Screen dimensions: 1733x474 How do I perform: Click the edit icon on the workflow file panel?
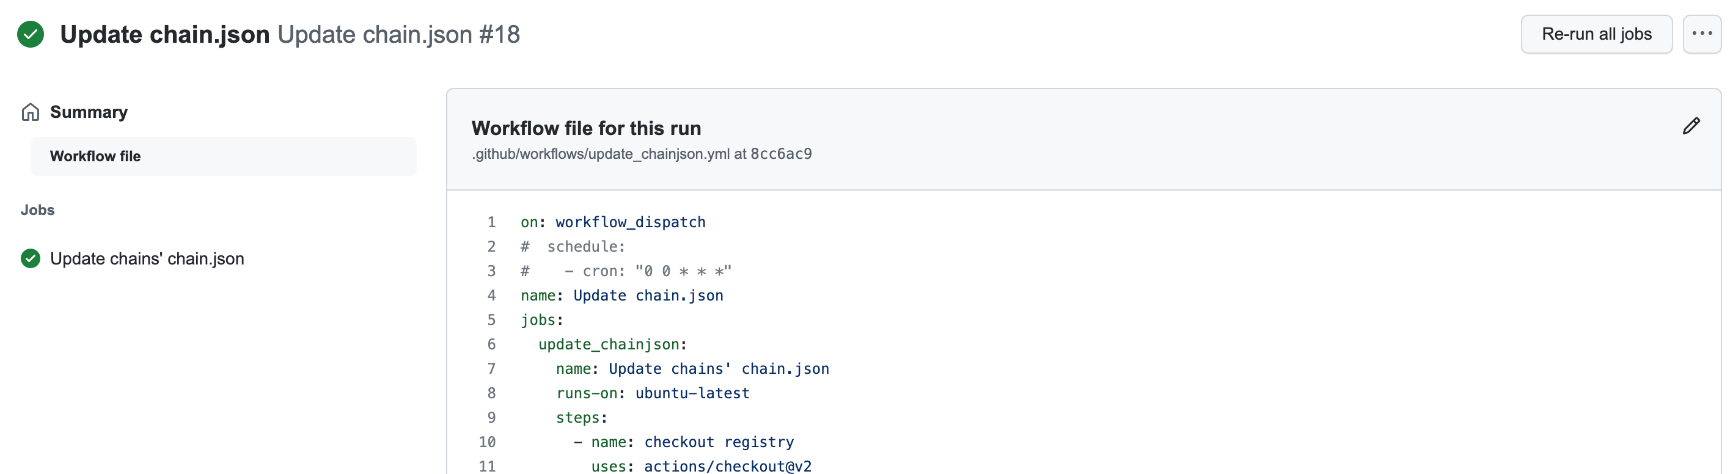1691,126
